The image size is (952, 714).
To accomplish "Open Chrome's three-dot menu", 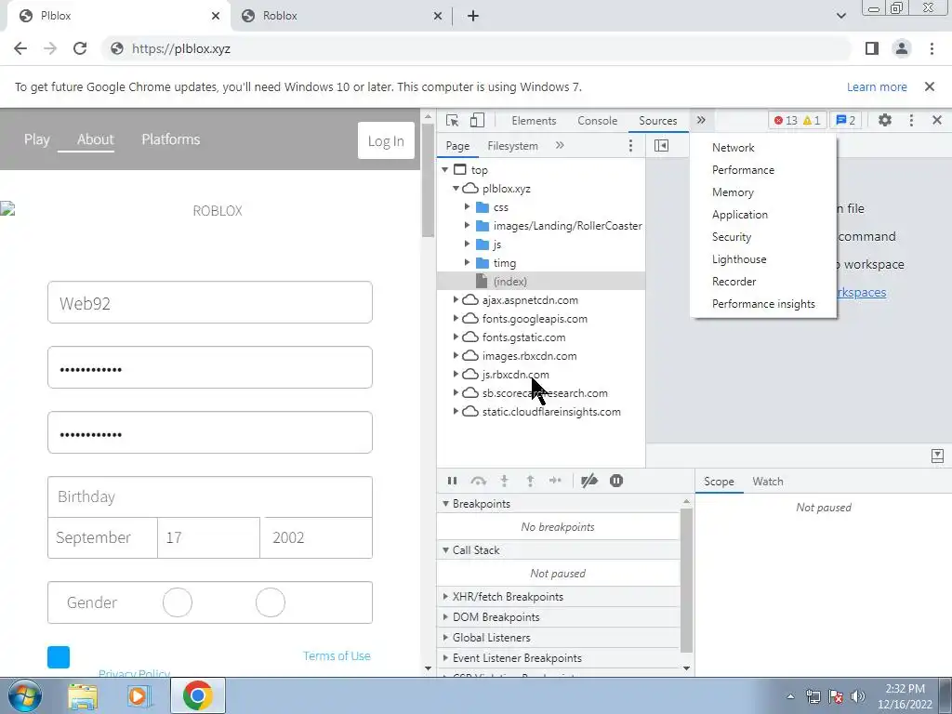I will pos(932,48).
